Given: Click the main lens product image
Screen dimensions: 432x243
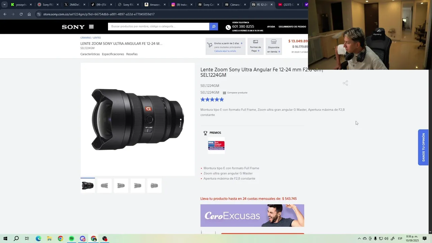Looking at the screenshot, I should click(x=138, y=119).
